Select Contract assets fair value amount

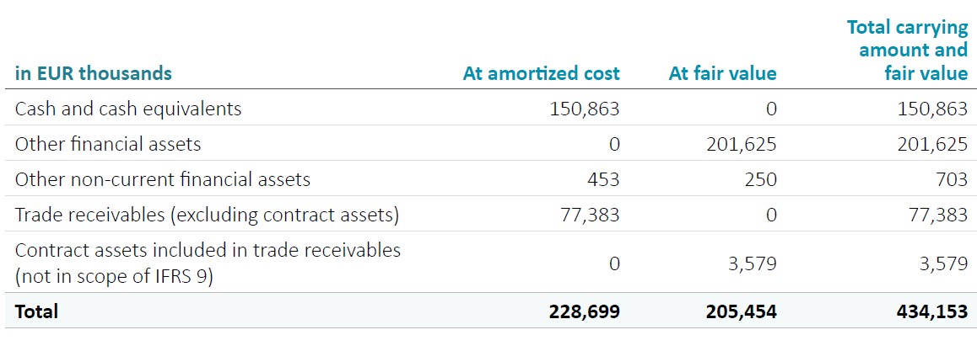click(x=753, y=263)
